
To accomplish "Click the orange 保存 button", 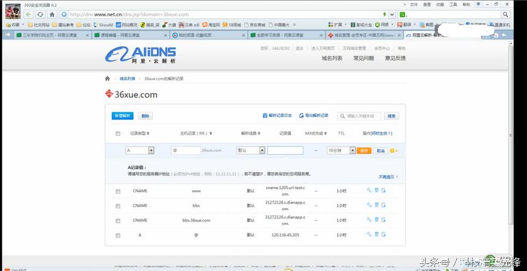I will coord(364,151).
